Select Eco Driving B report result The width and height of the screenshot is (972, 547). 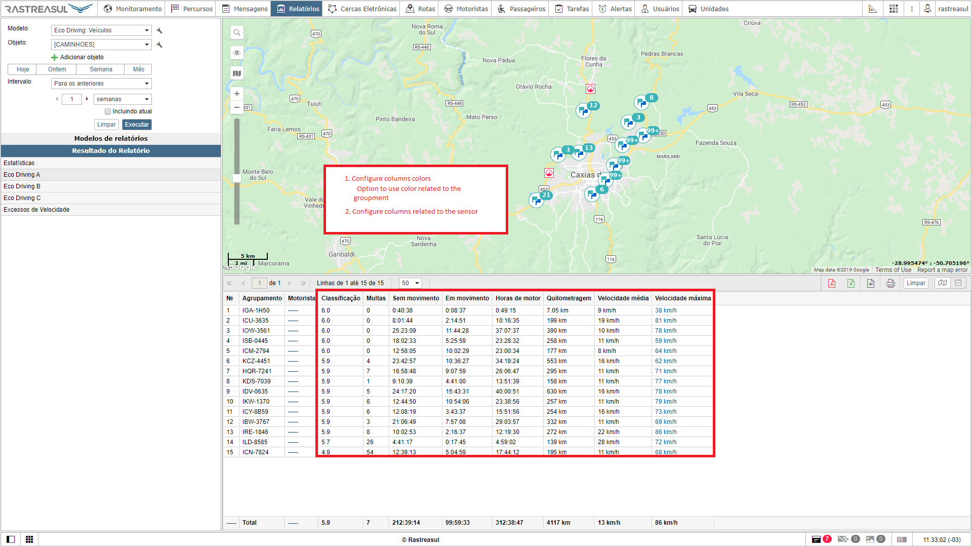click(22, 186)
